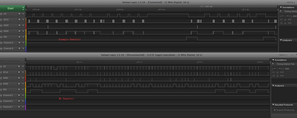Click into the Search Protocols field

coord(285,110)
